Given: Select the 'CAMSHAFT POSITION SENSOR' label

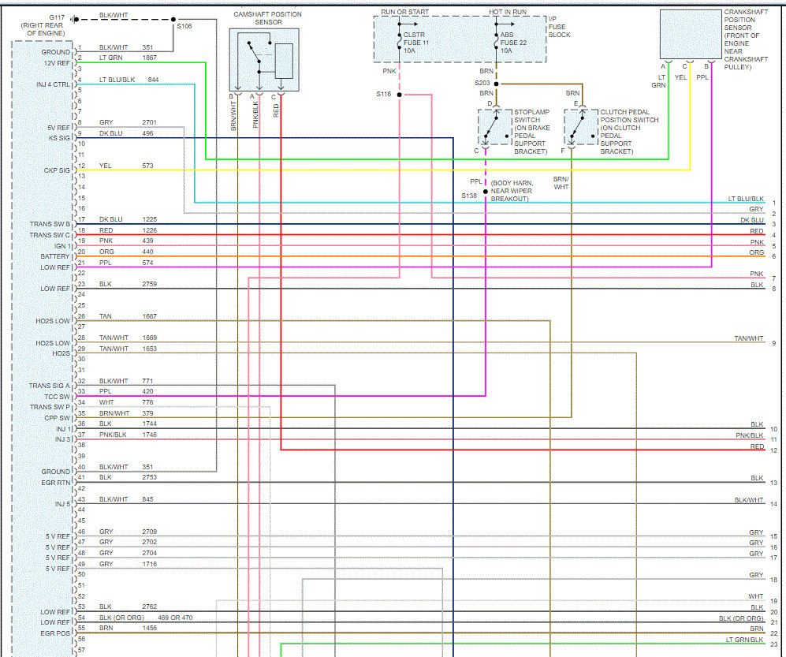Looking at the screenshot, I should click(x=268, y=18).
